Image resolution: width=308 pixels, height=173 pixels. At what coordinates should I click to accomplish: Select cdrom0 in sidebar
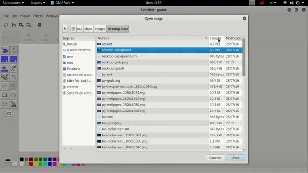coord(78,87)
